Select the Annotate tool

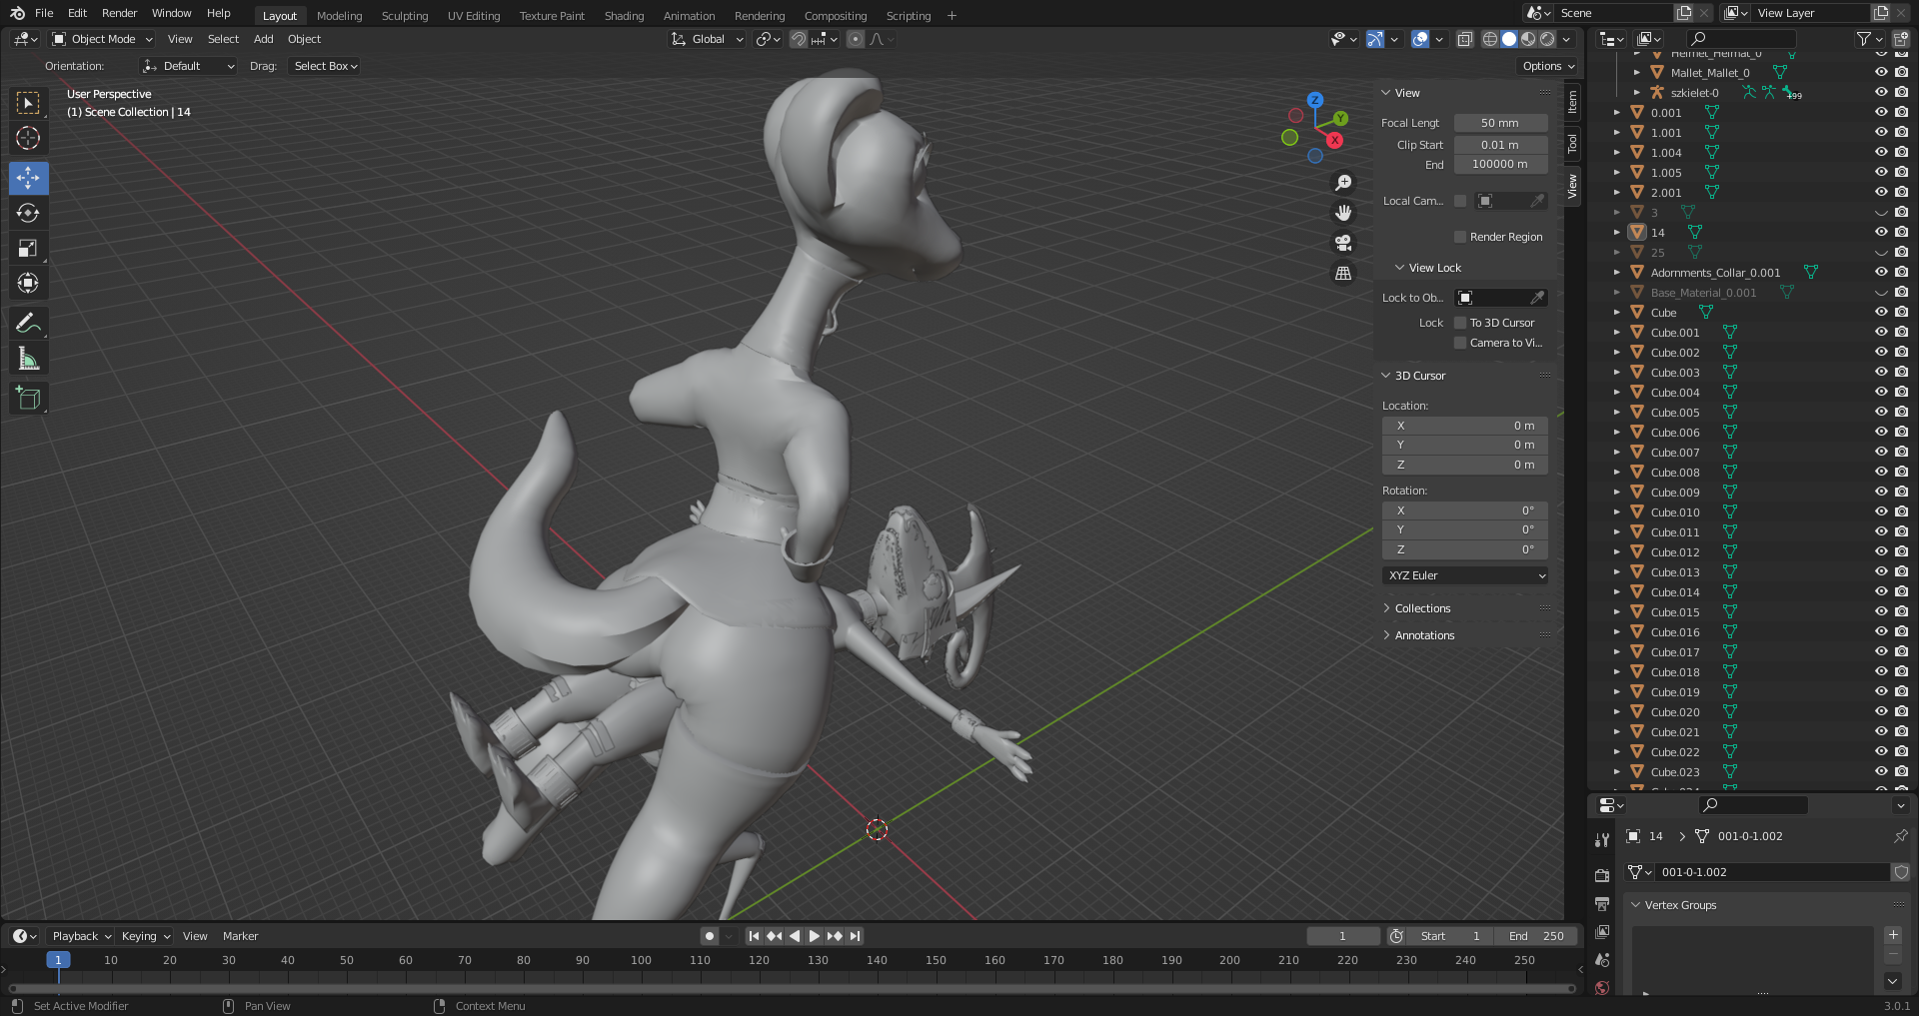tap(28, 323)
